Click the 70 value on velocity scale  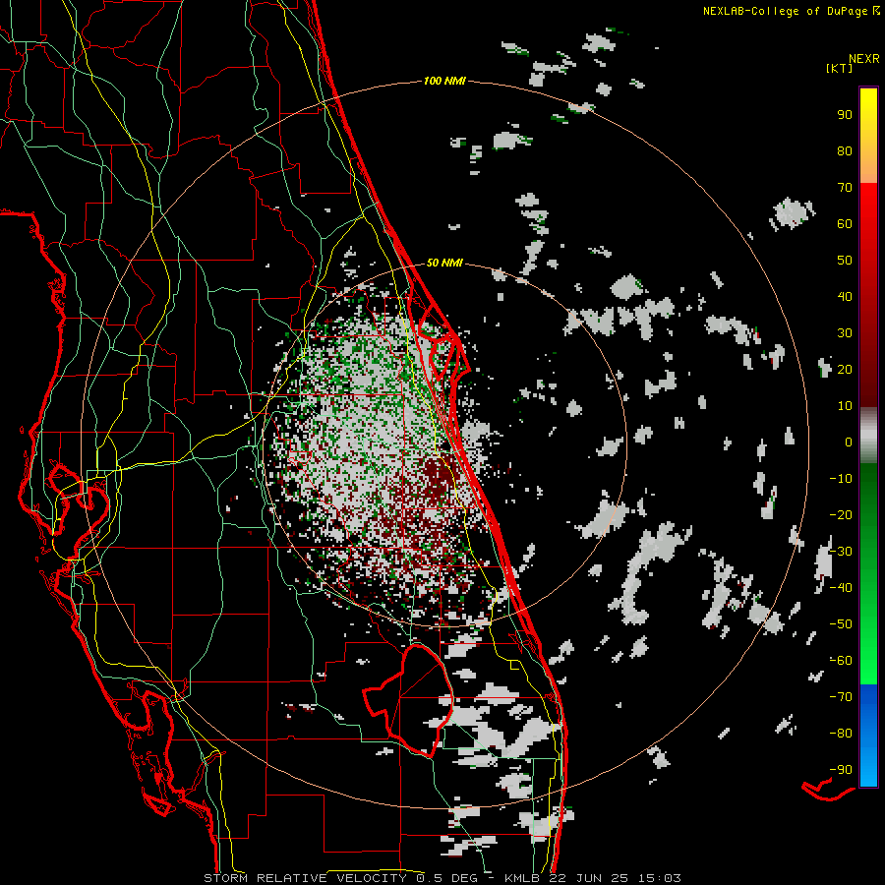coord(845,188)
